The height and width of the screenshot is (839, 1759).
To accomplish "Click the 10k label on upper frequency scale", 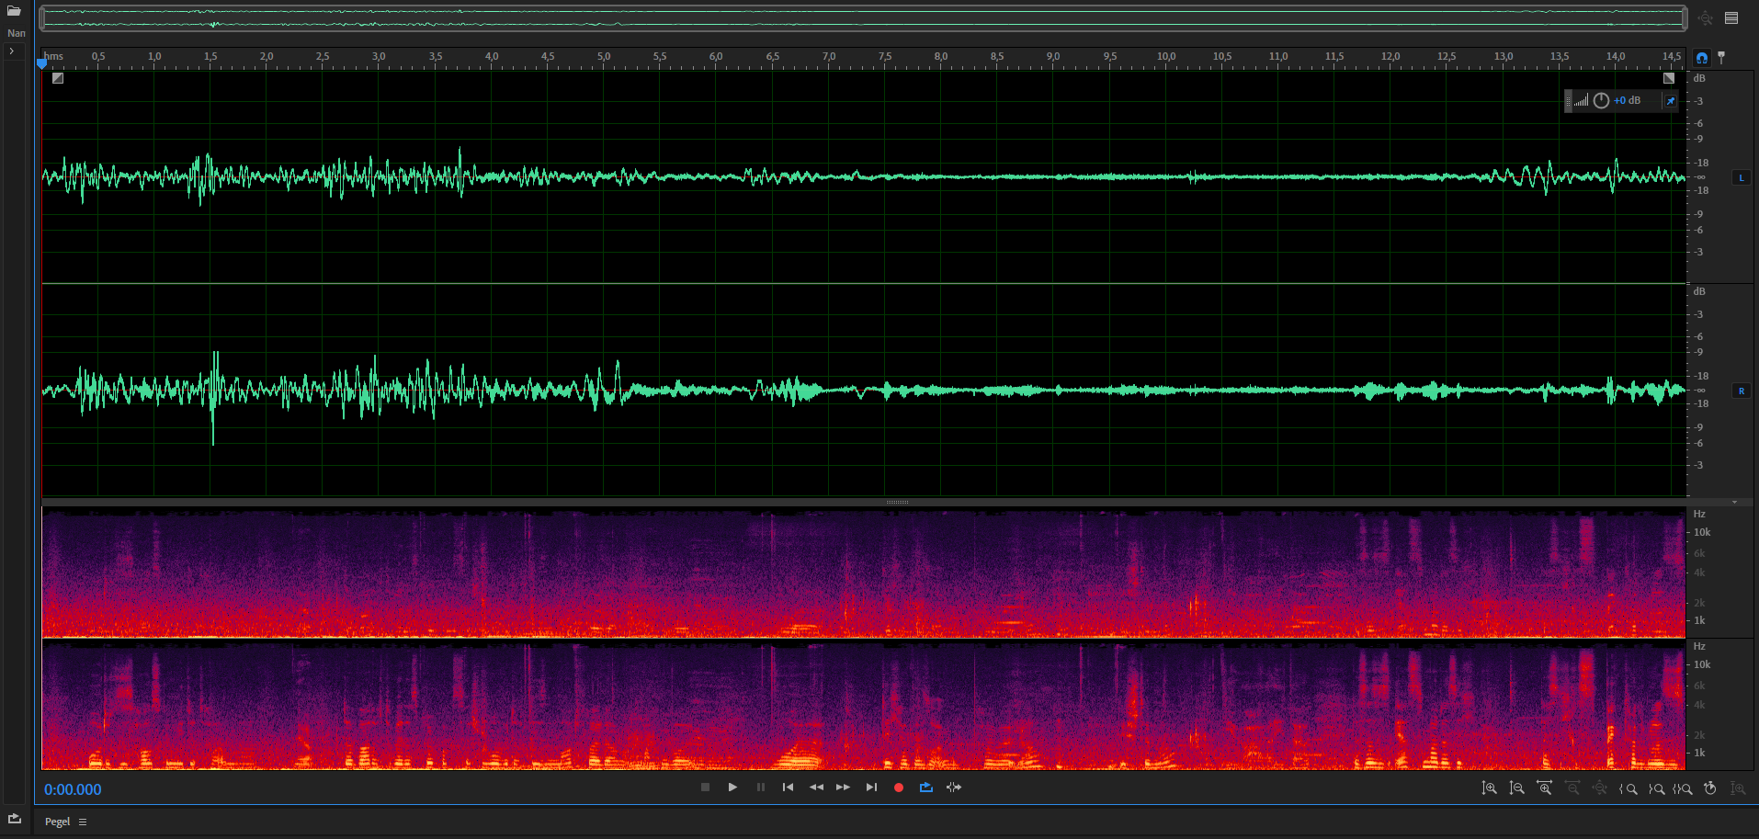I will point(1702,532).
